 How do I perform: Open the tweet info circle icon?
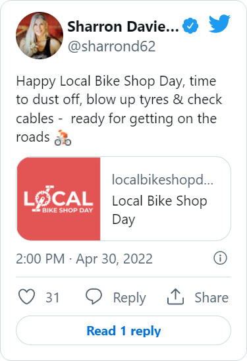click(x=220, y=258)
